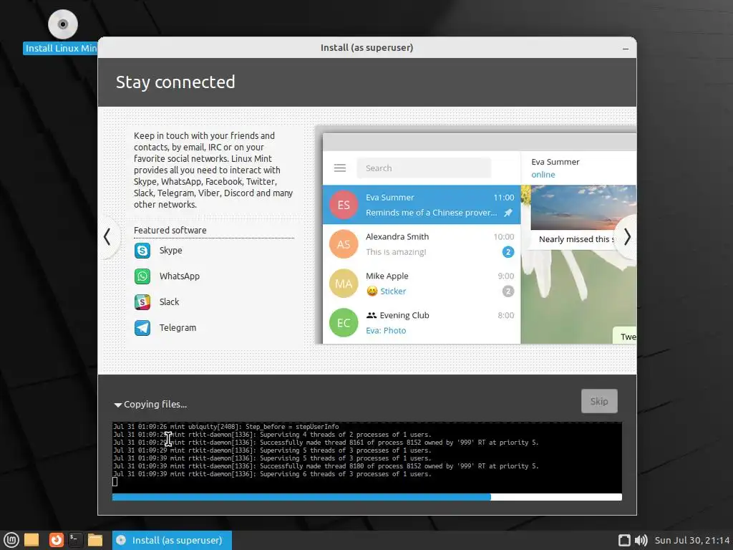
Task: Select the Alexandra Smith chat row
Action: point(422,244)
